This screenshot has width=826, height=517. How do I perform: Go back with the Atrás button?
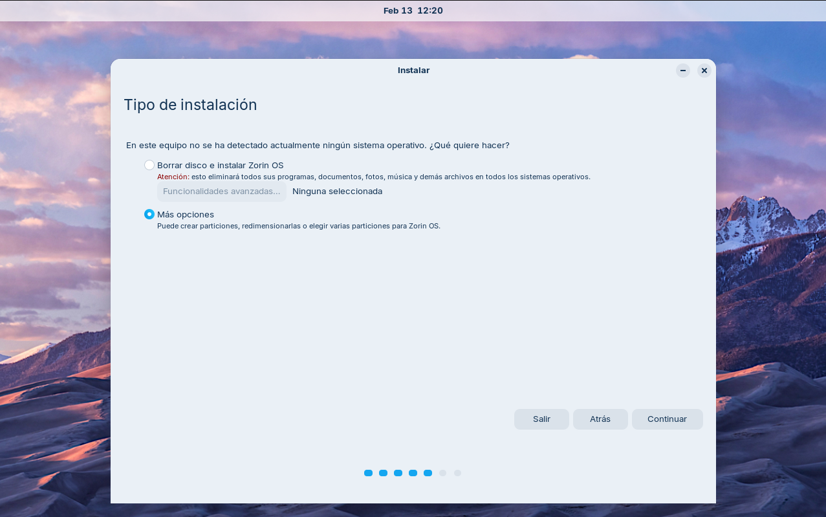[x=600, y=419]
